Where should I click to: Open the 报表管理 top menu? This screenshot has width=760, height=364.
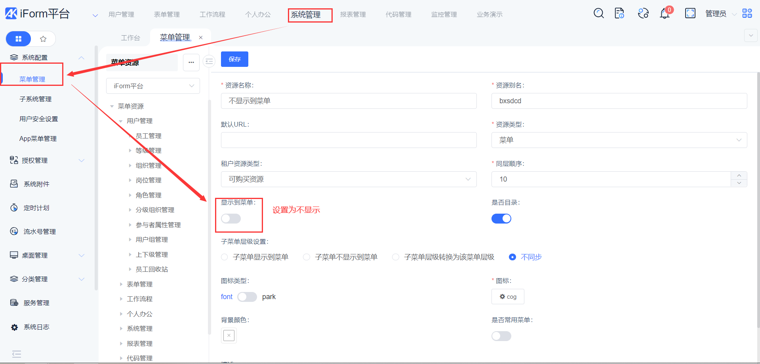click(352, 15)
